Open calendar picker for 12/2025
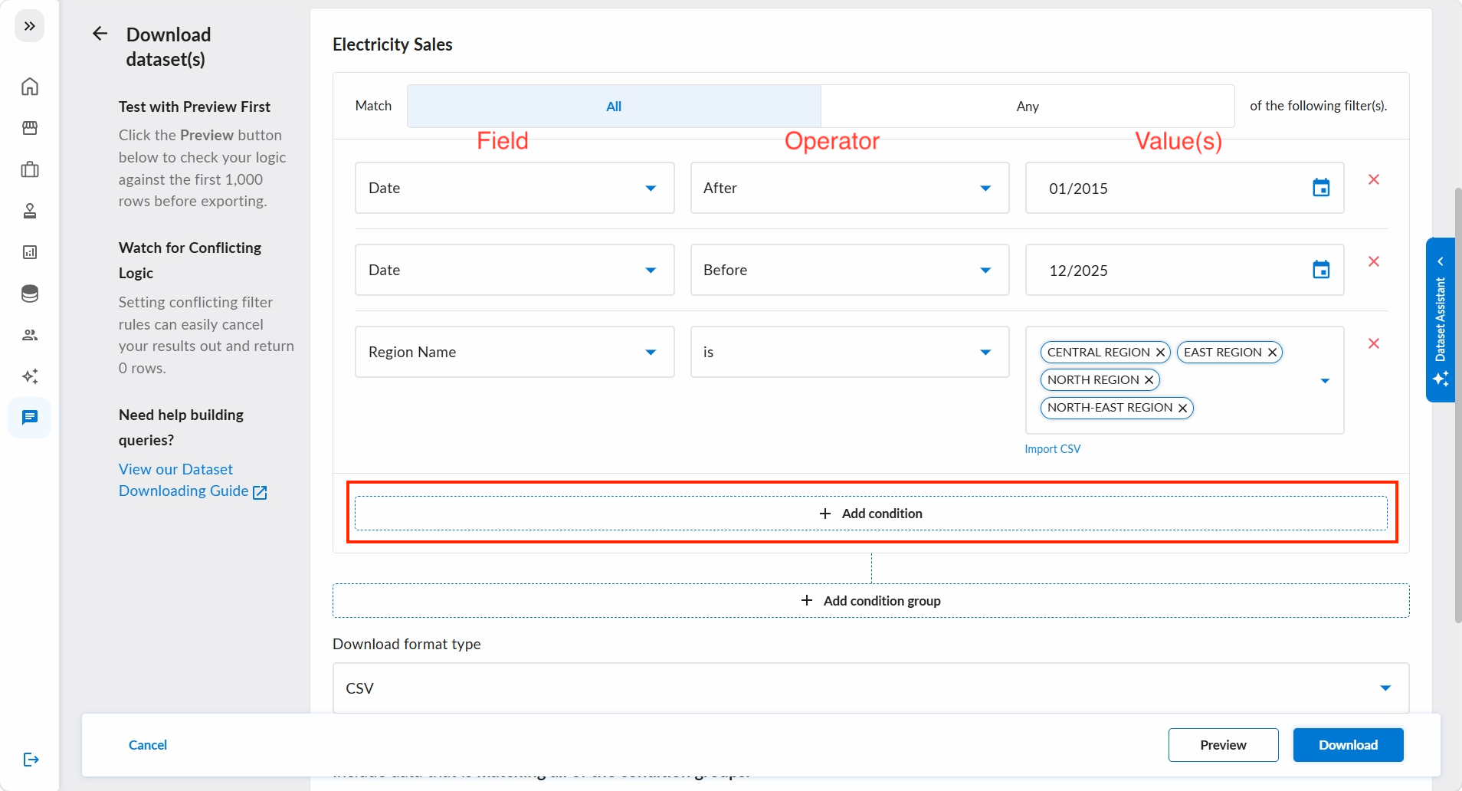This screenshot has width=1462, height=791. (1321, 270)
